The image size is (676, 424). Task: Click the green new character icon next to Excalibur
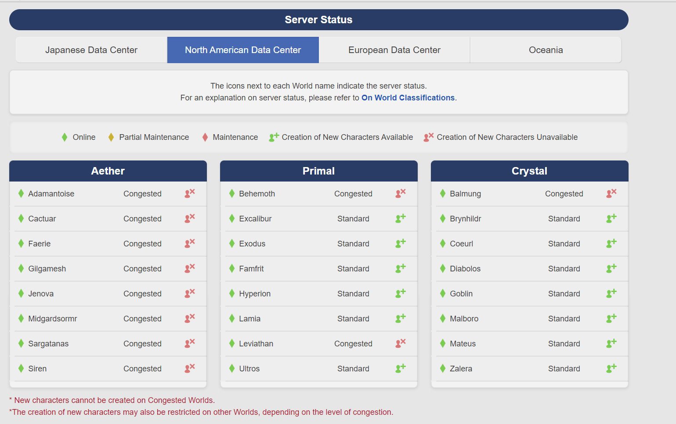[x=400, y=218]
